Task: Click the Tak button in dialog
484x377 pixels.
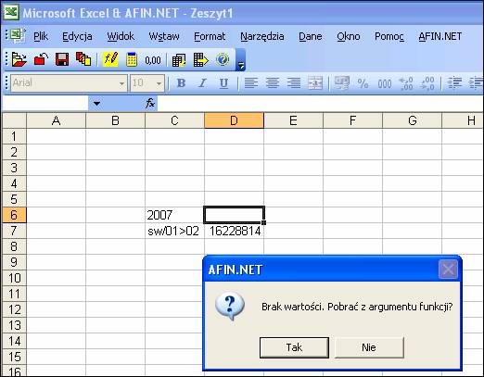Action: [x=294, y=347]
